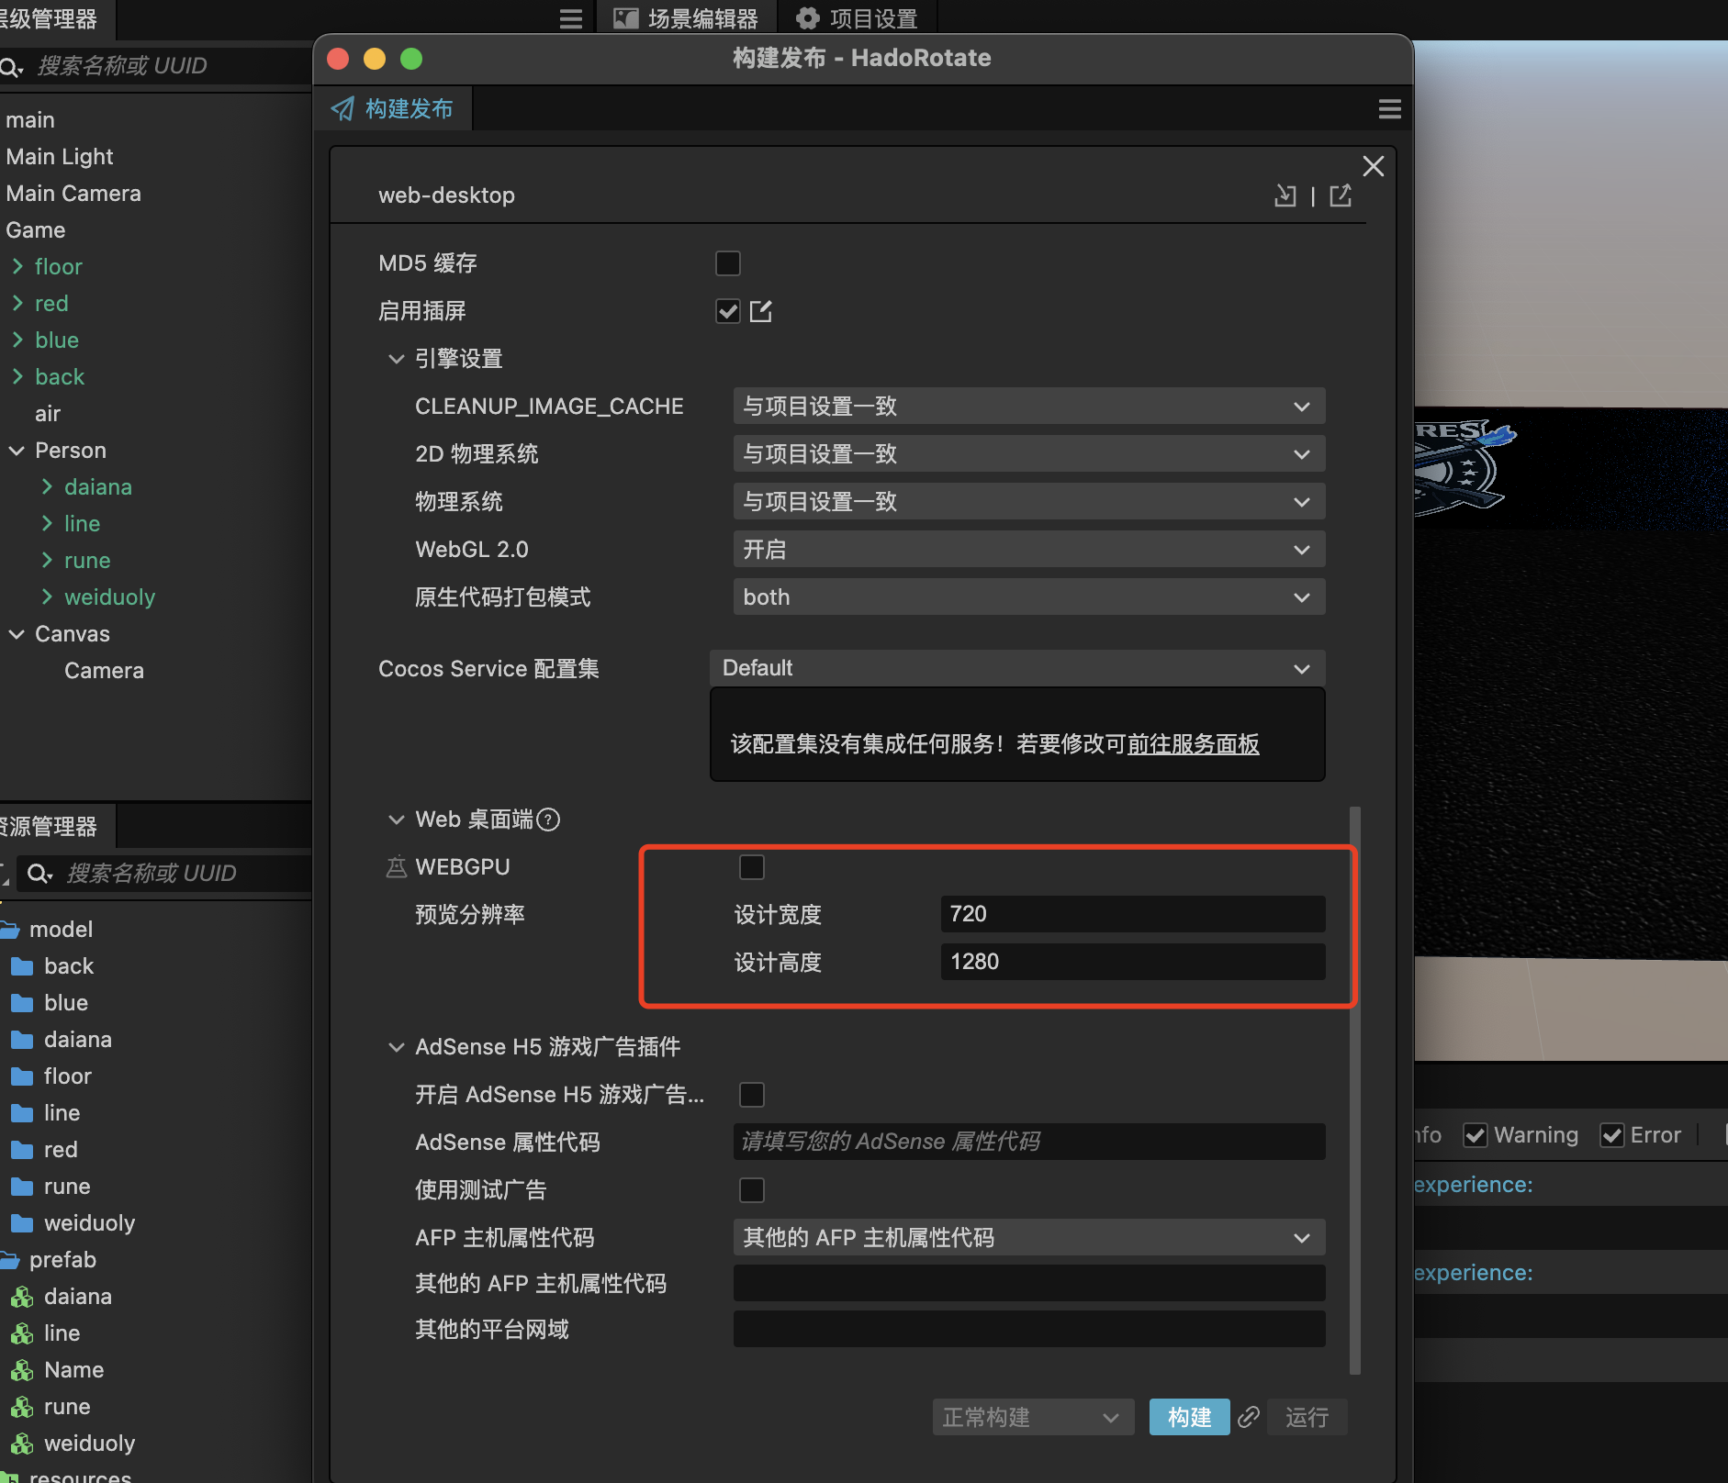Click the assets search magnifier icon
This screenshot has height=1483, width=1728.
click(39, 874)
